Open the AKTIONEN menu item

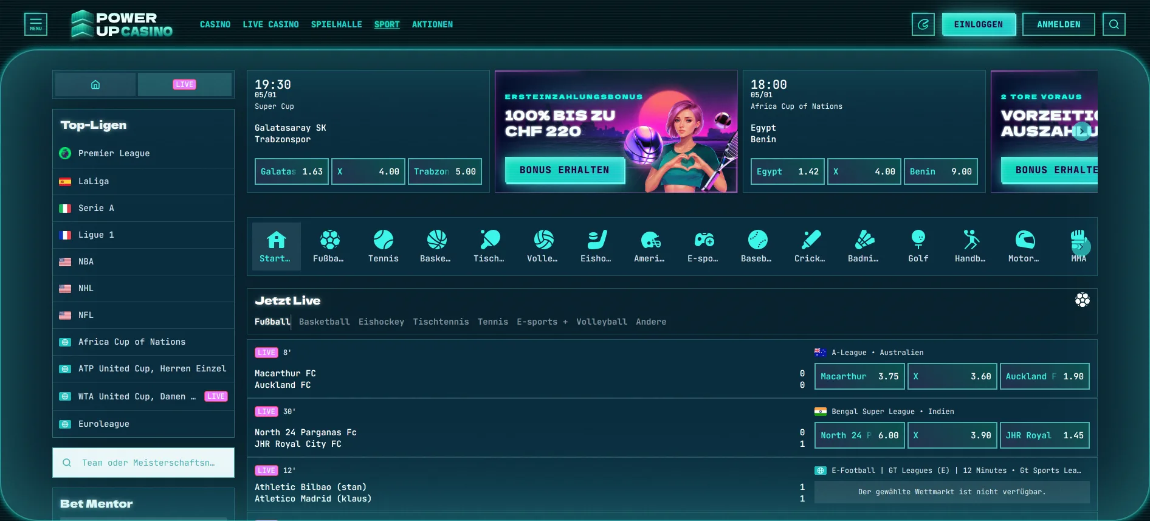click(432, 24)
